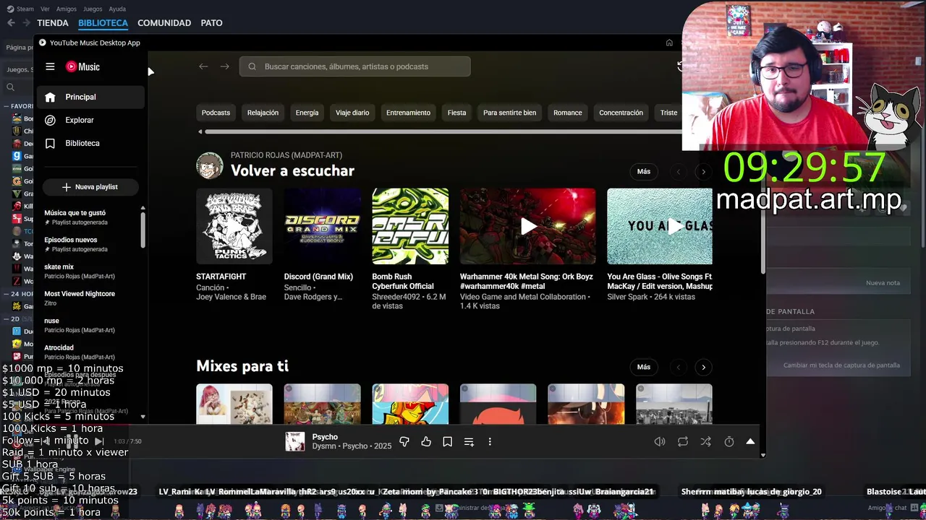Open nuse playlist

coord(90,325)
